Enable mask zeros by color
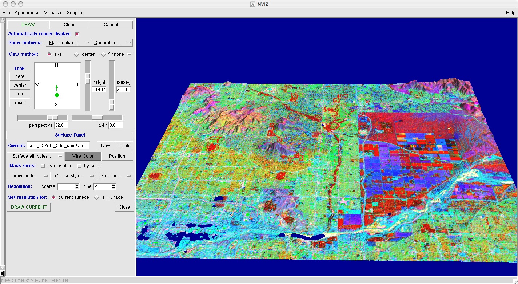 click(80, 166)
